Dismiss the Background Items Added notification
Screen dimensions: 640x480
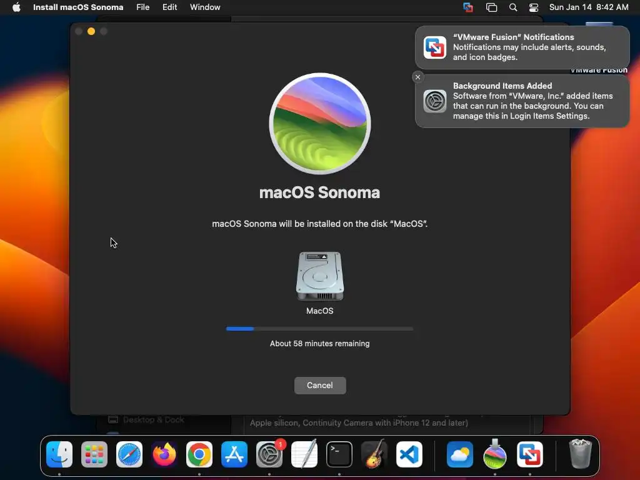(x=417, y=77)
